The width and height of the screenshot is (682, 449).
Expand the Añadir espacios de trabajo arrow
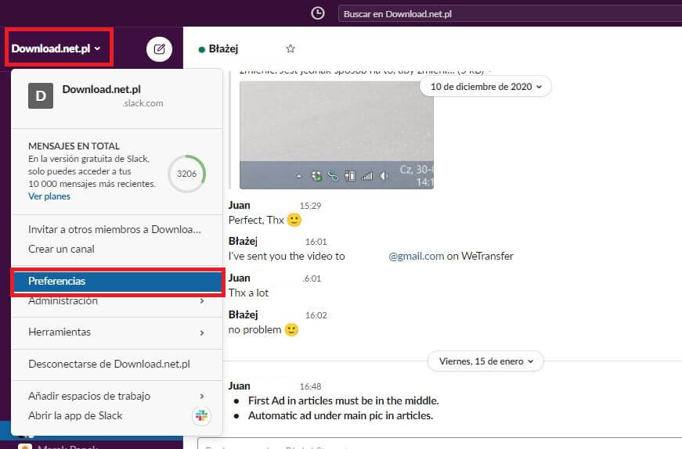(202, 396)
